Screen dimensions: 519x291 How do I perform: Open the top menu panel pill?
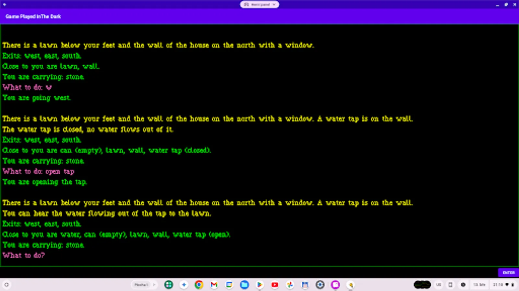point(259,5)
